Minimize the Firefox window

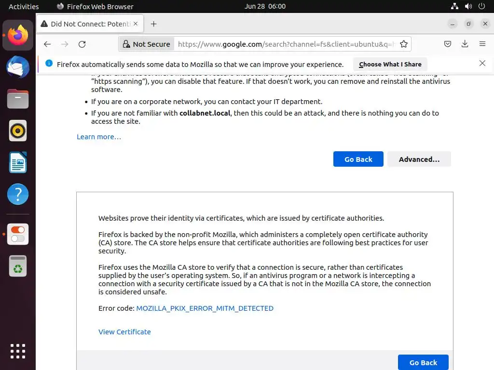click(x=453, y=24)
